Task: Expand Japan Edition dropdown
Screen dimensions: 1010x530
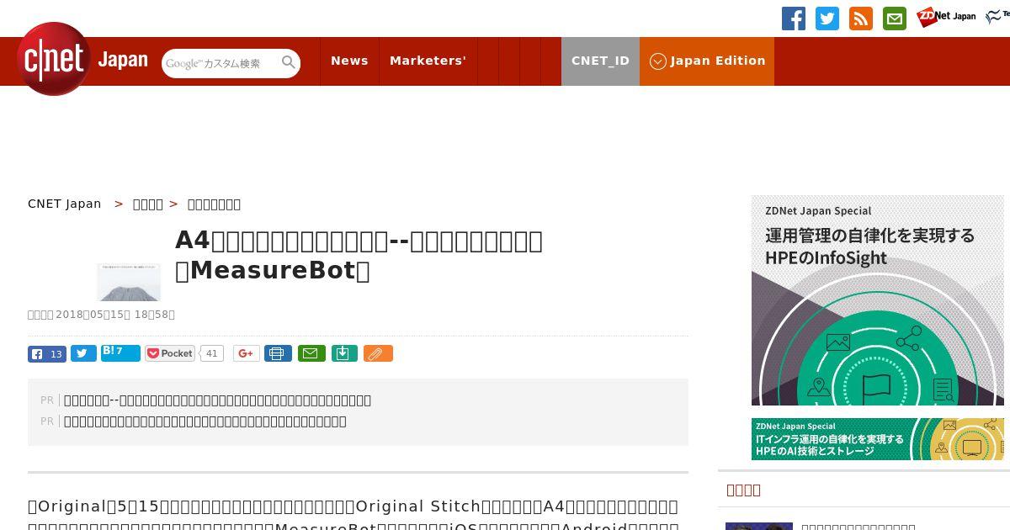Action: (x=707, y=61)
